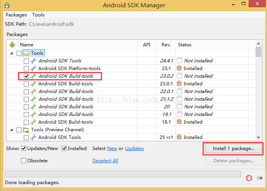Check Build-tools 22.0.1 checkbox
This screenshot has height=191, width=267.
[x=26, y=91]
